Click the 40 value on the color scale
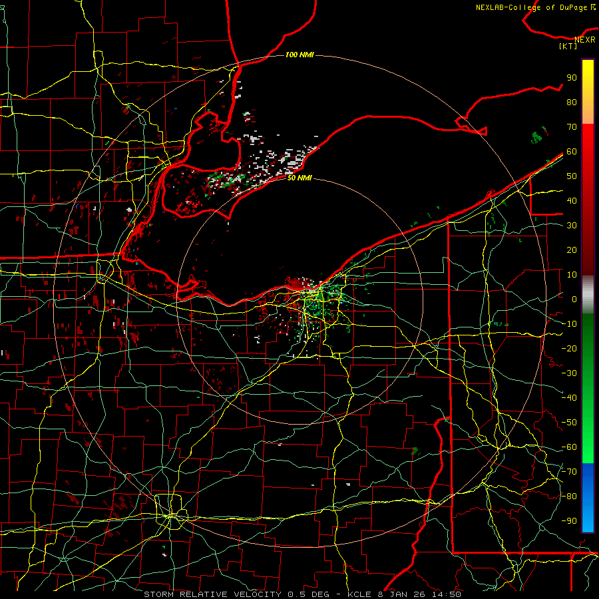 572,200
